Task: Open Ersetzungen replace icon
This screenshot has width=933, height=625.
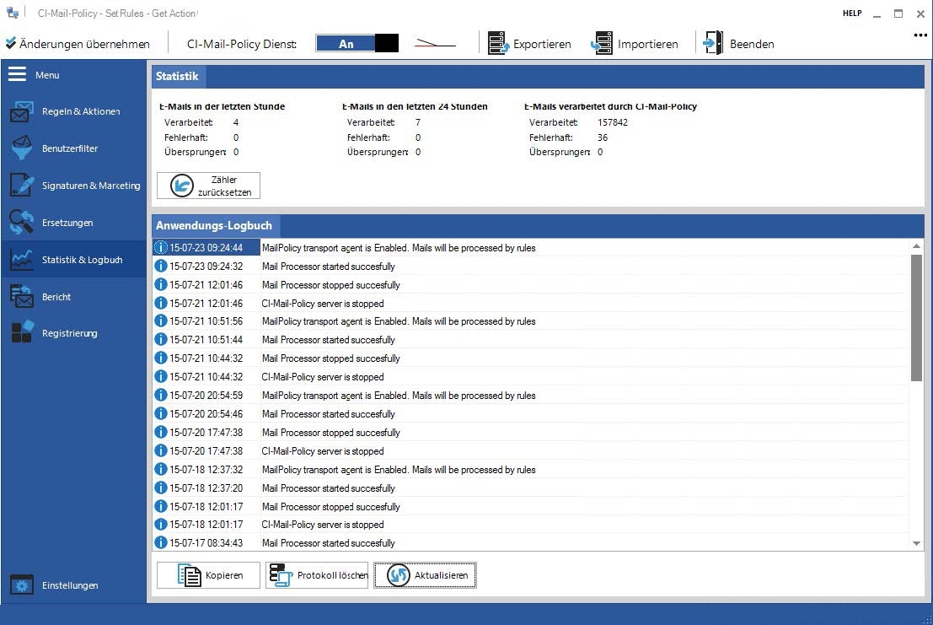Action: pyautogui.click(x=21, y=222)
